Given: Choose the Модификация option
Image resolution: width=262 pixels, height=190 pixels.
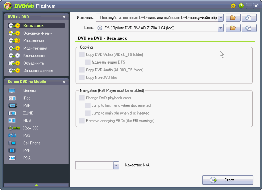Looking at the screenshot, I should pos(35,48).
